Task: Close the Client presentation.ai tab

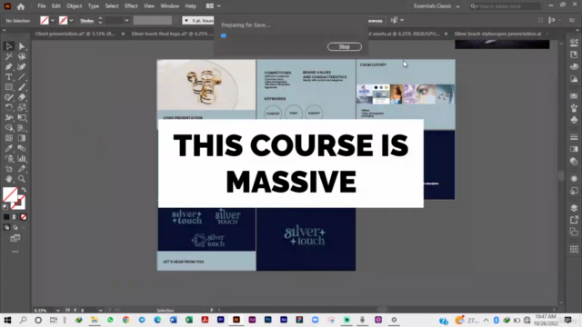Action: click(x=123, y=34)
